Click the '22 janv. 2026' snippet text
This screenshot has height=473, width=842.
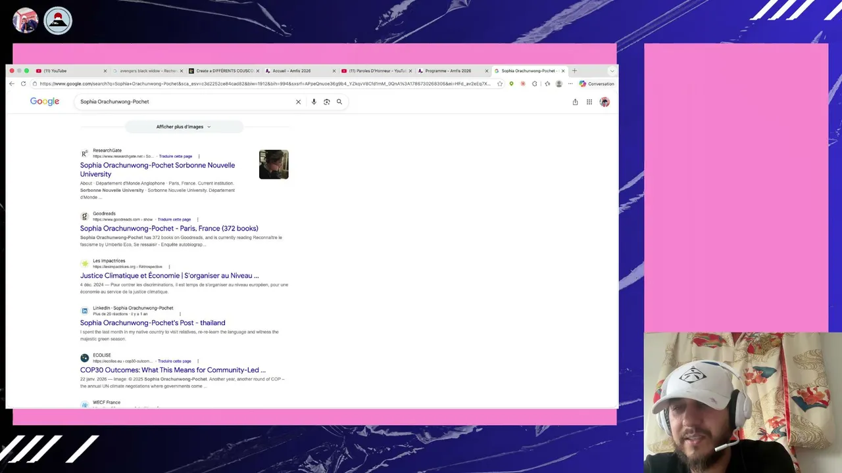pyautogui.click(x=94, y=379)
